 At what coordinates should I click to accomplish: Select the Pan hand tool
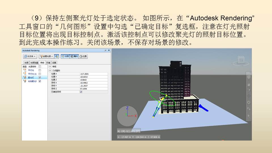pyautogui.click(x=248, y=84)
